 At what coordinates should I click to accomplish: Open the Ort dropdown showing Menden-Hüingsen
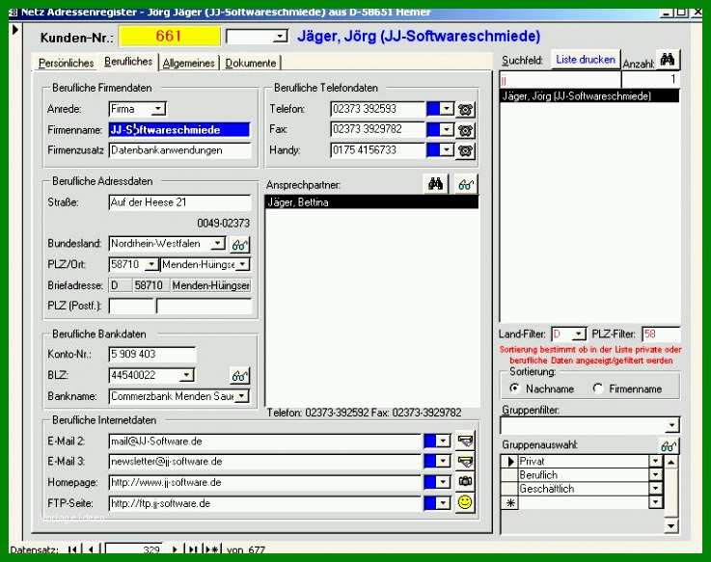242,264
